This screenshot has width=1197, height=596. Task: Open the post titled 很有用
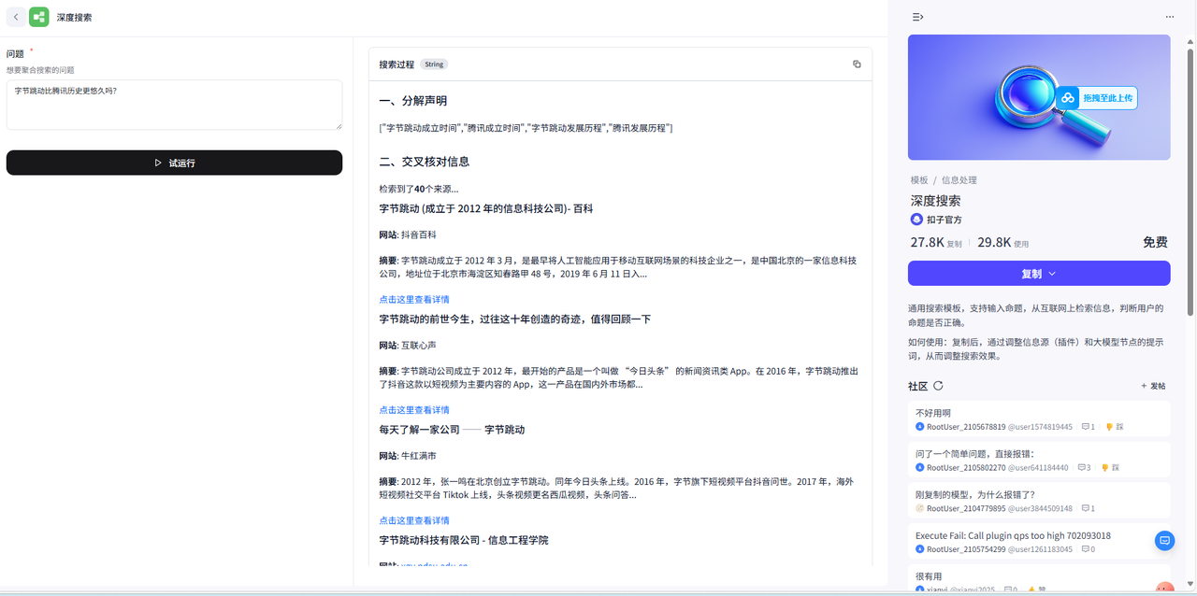point(929,576)
